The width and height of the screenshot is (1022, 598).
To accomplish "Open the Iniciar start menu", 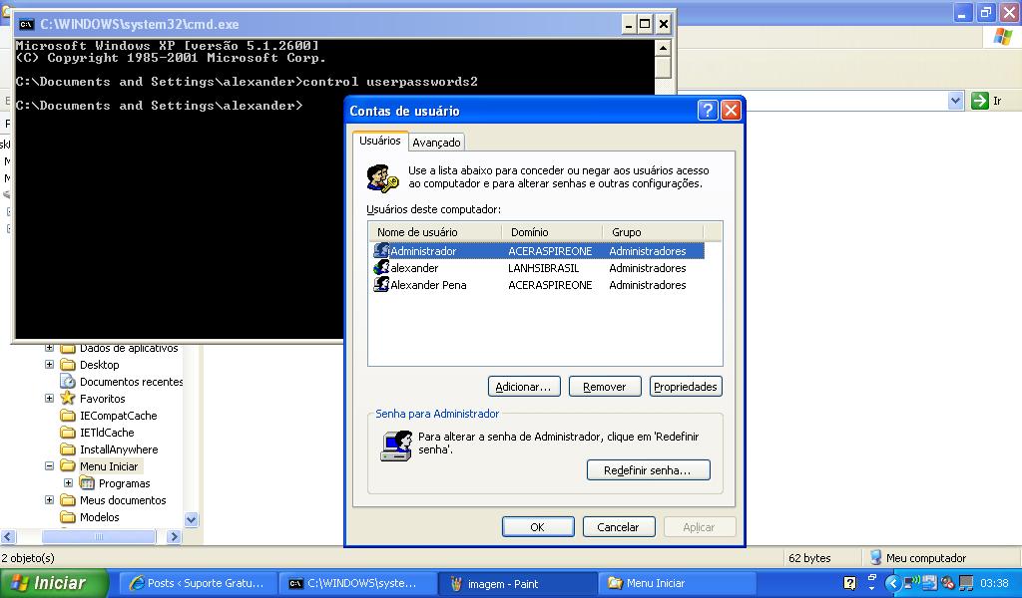I will (48, 583).
